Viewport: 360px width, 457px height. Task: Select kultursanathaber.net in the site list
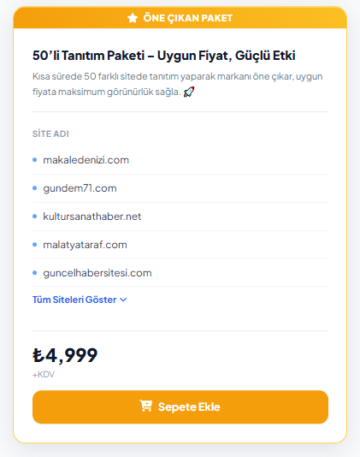[92, 217]
